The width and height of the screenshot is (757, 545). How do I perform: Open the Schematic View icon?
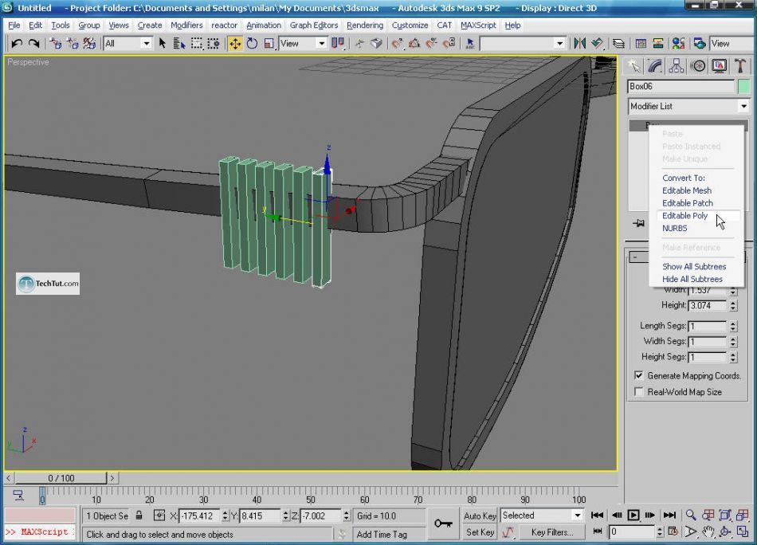pyautogui.click(x=658, y=44)
